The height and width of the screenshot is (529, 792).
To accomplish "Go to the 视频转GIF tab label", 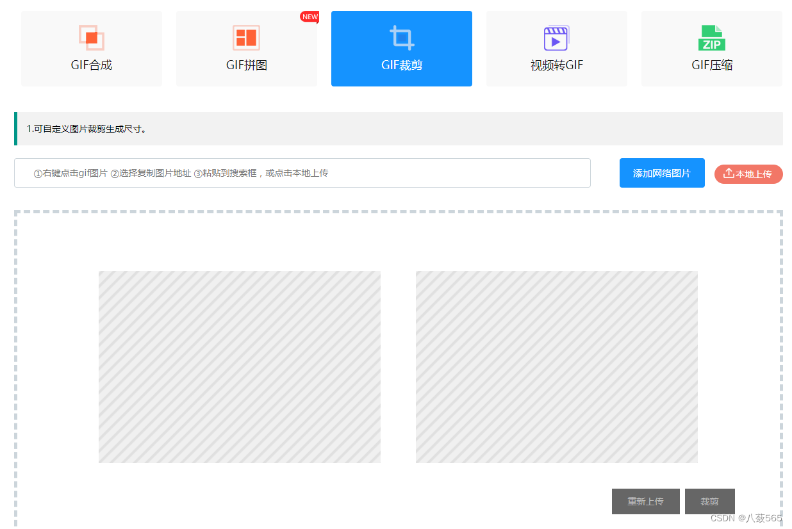I will click(x=556, y=65).
